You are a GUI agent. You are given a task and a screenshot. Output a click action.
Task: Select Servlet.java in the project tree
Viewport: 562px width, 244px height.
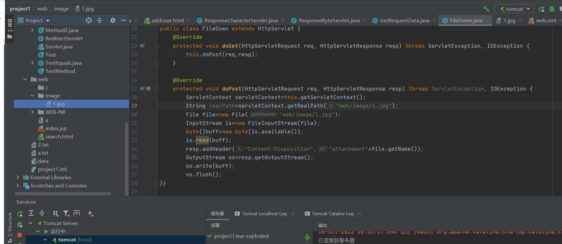coord(59,46)
